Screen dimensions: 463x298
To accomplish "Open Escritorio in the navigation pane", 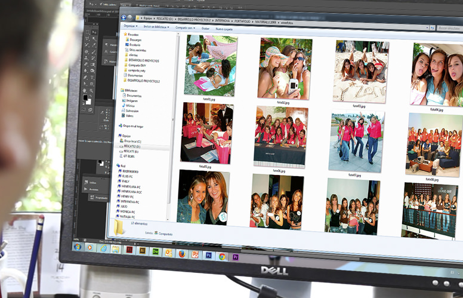I will click(x=133, y=45).
